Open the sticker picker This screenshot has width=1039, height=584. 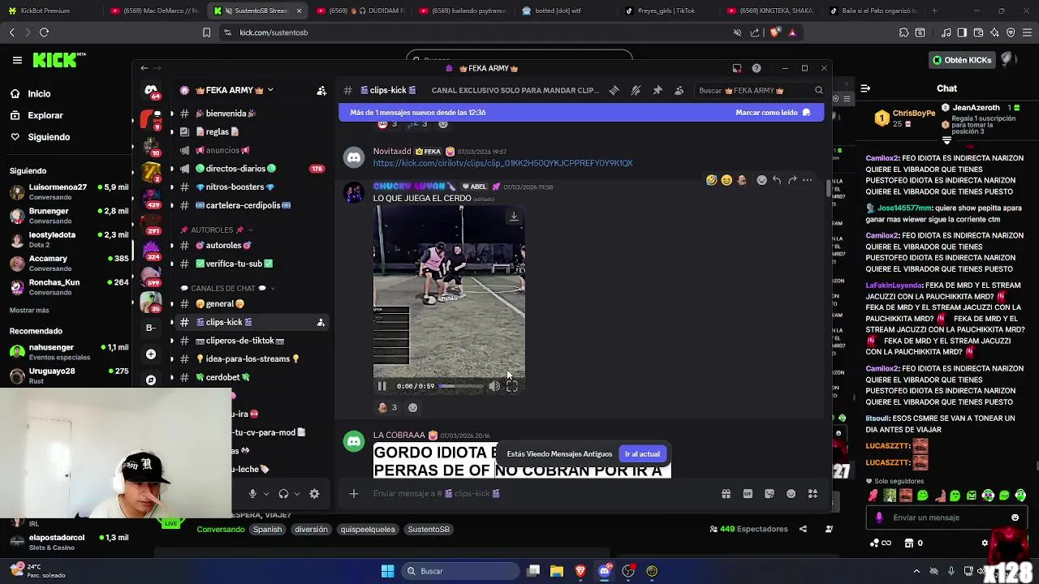point(770,493)
